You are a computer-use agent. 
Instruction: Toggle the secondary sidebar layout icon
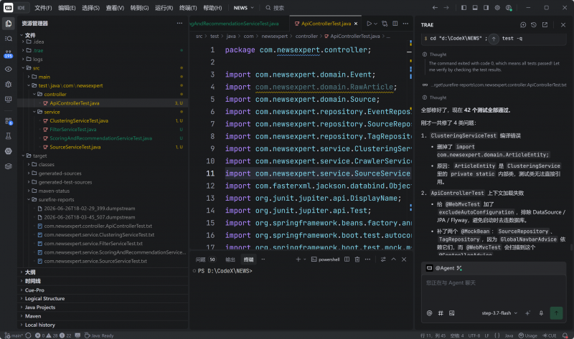pos(486,8)
